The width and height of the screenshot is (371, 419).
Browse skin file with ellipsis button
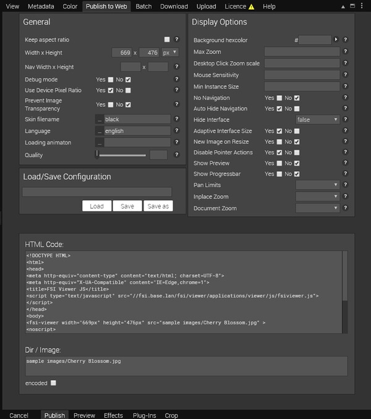100,119
